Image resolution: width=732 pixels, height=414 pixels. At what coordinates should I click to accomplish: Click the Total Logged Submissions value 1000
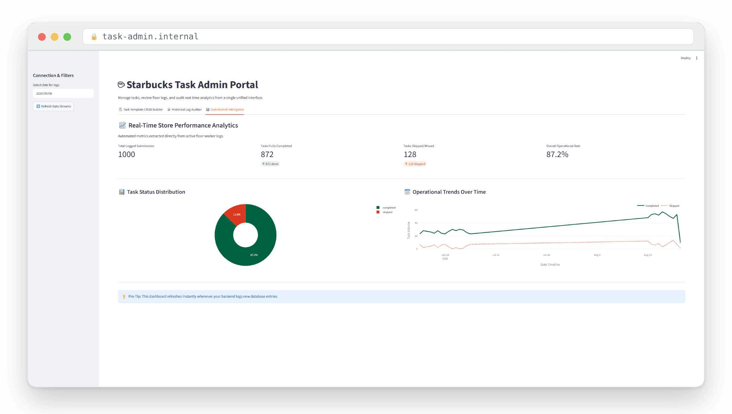127,155
